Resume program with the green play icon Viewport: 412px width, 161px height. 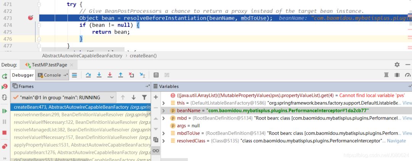tap(5, 111)
